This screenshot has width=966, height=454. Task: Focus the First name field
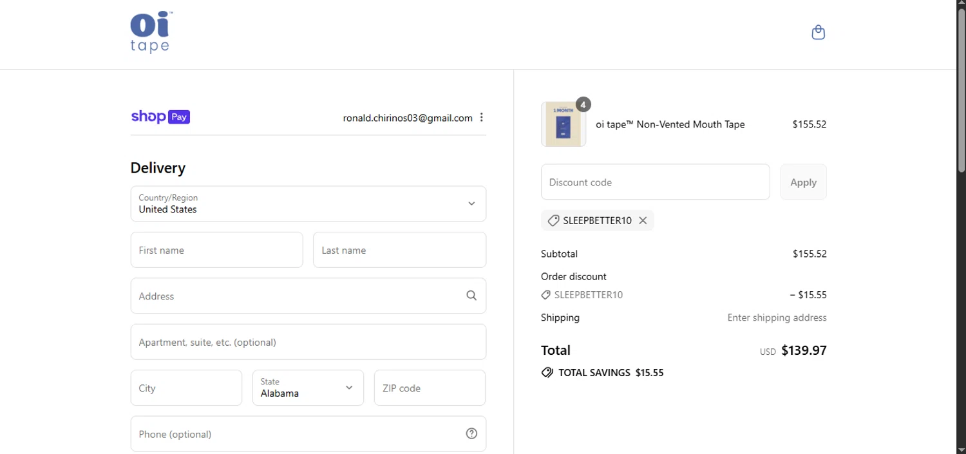[216, 250]
